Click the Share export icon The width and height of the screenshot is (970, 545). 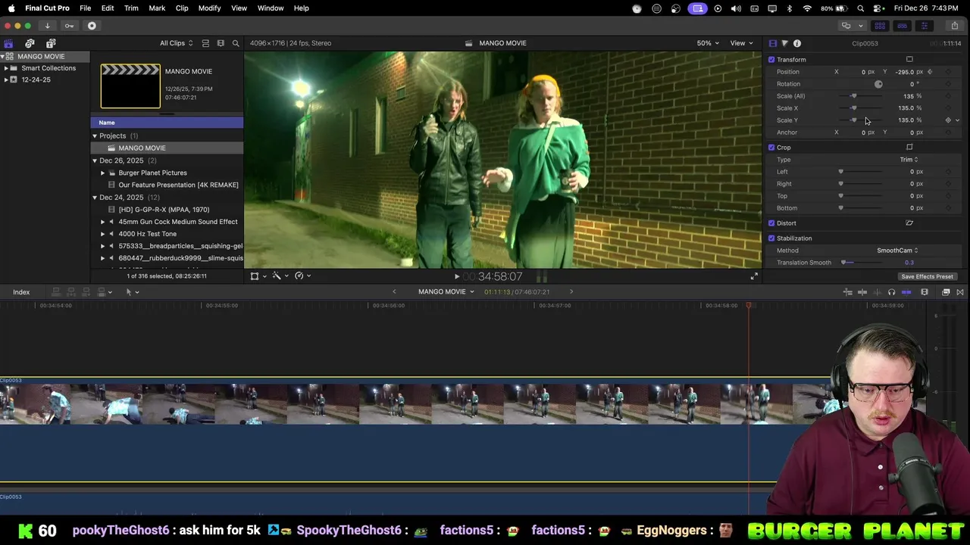tap(955, 26)
